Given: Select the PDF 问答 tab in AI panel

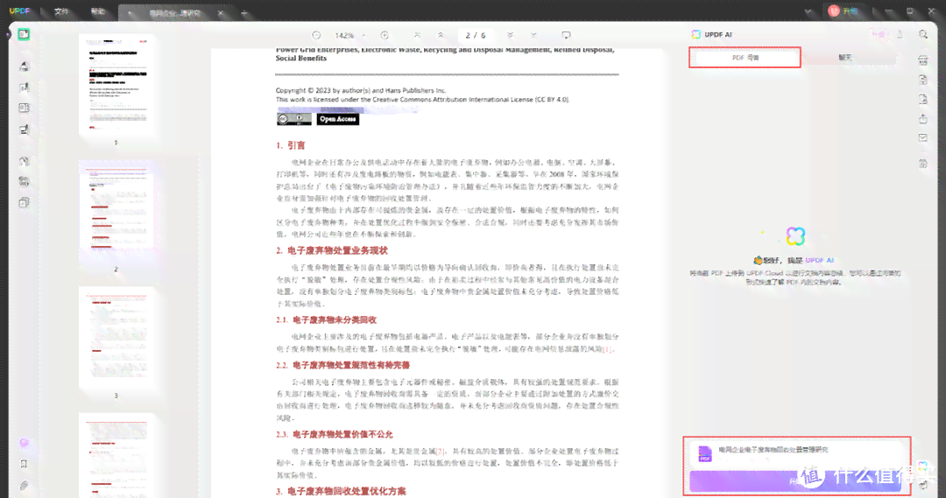Looking at the screenshot, I should click(745, 57).
